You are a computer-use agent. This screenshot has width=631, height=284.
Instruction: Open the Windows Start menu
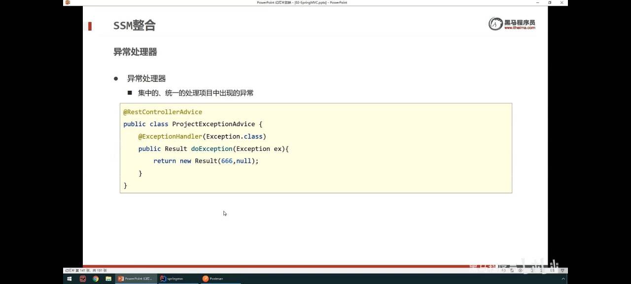(x=69, y=279)
